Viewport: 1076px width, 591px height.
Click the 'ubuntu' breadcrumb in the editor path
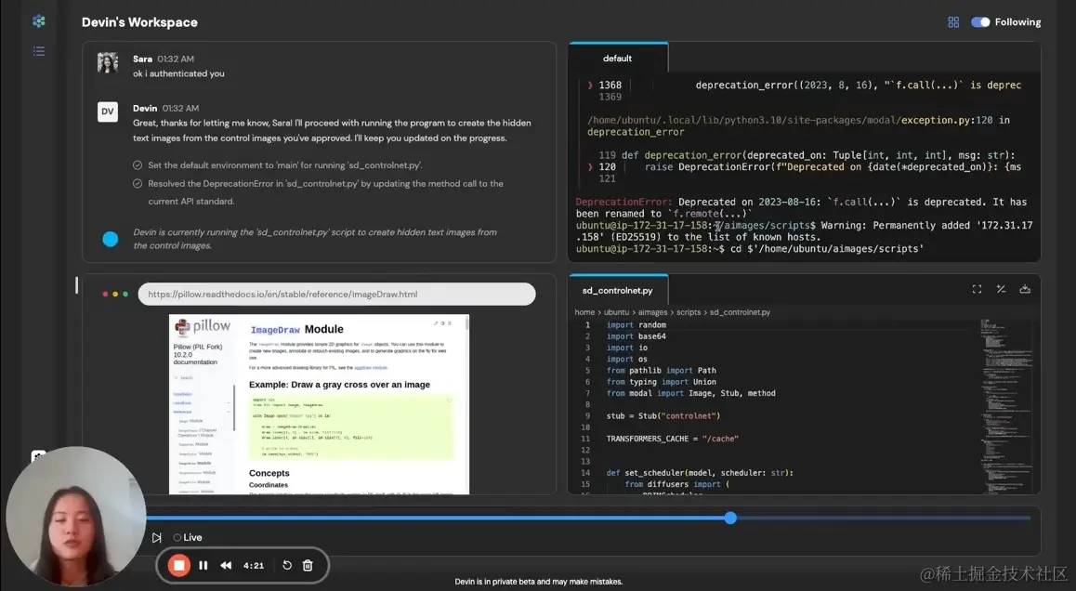[x=616, y=312]
